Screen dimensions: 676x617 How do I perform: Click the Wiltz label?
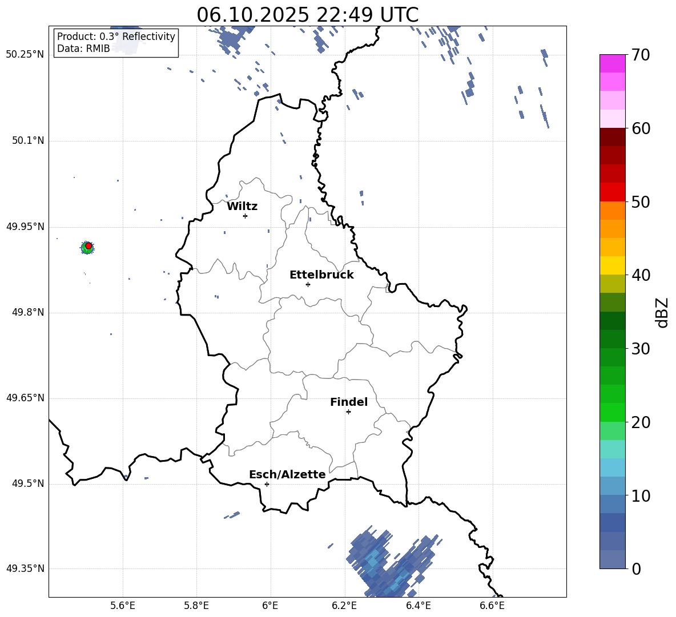[x=242, y=207]
